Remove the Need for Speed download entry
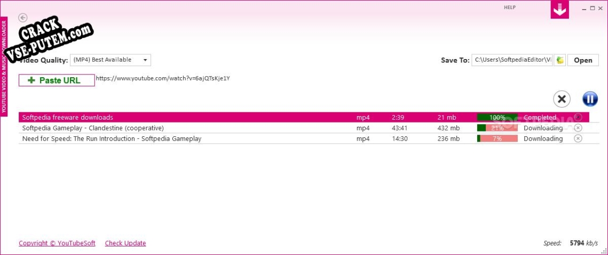 click(x=578, y=138)
